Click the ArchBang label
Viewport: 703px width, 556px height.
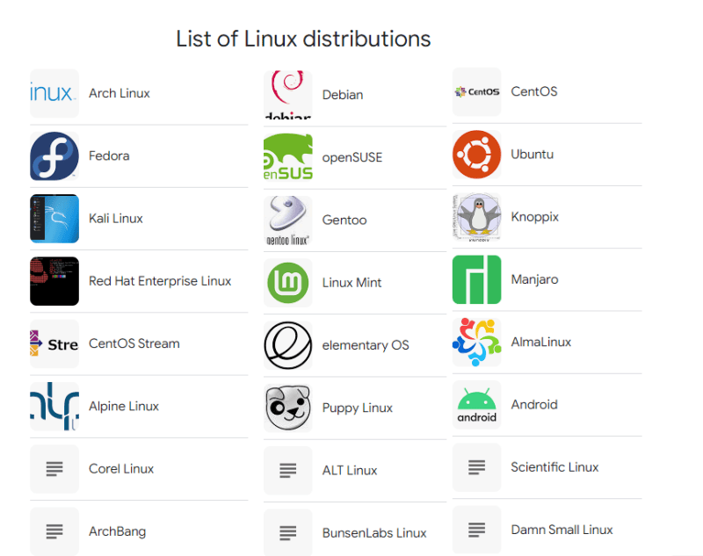(x=118, y=531)
